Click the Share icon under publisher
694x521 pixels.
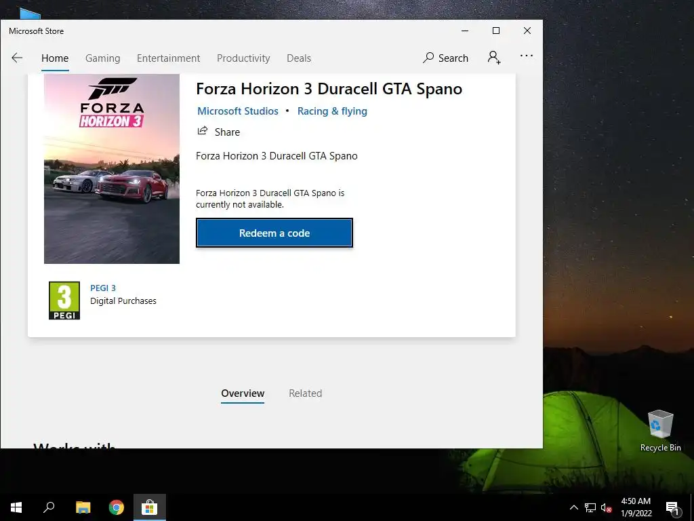pyautogui.click(x=202, y=131)
